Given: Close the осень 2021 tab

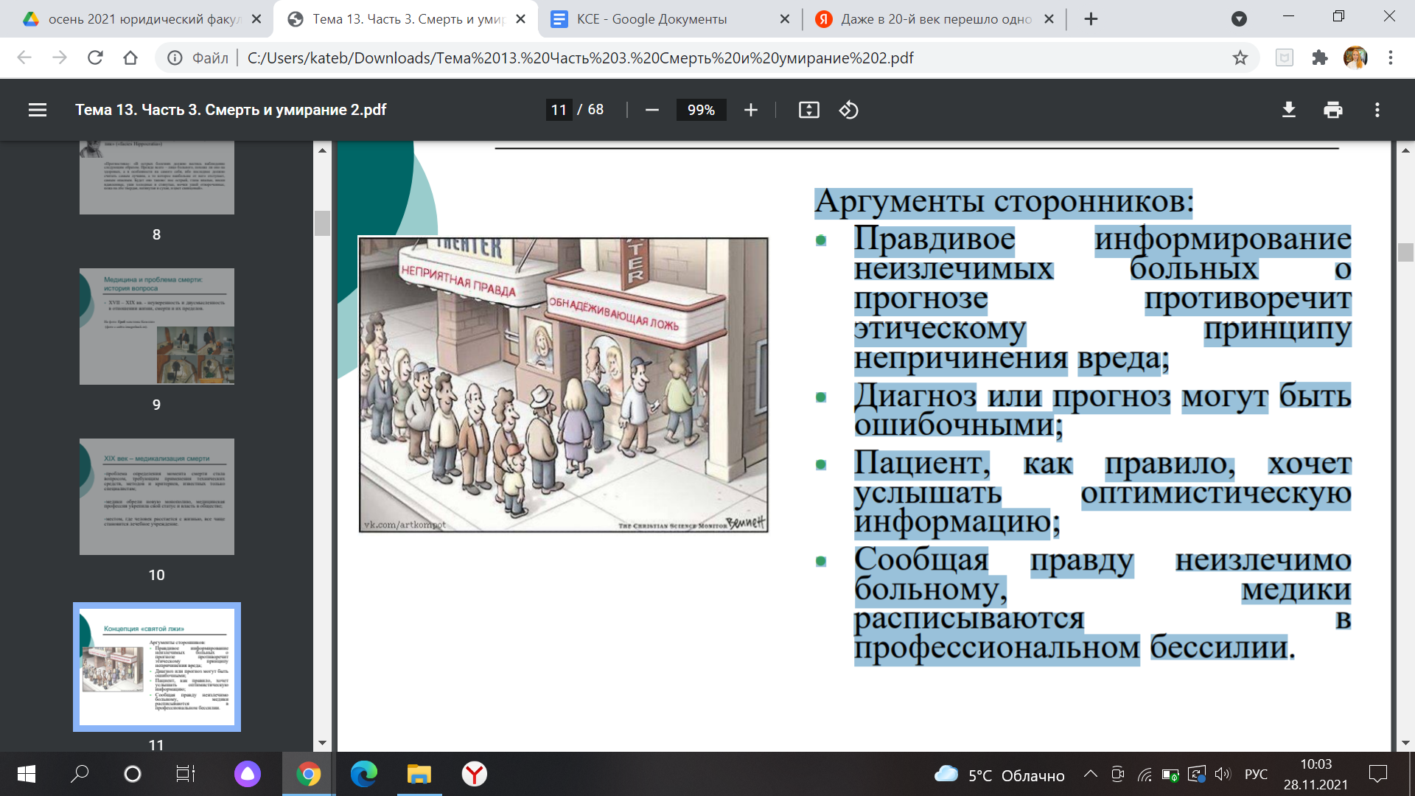Looking at the screenshot, I should [x=256, y=19].
